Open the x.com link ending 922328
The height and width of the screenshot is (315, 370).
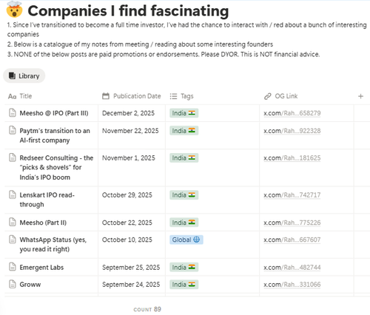pyautogui.click(x=292, y=131)
